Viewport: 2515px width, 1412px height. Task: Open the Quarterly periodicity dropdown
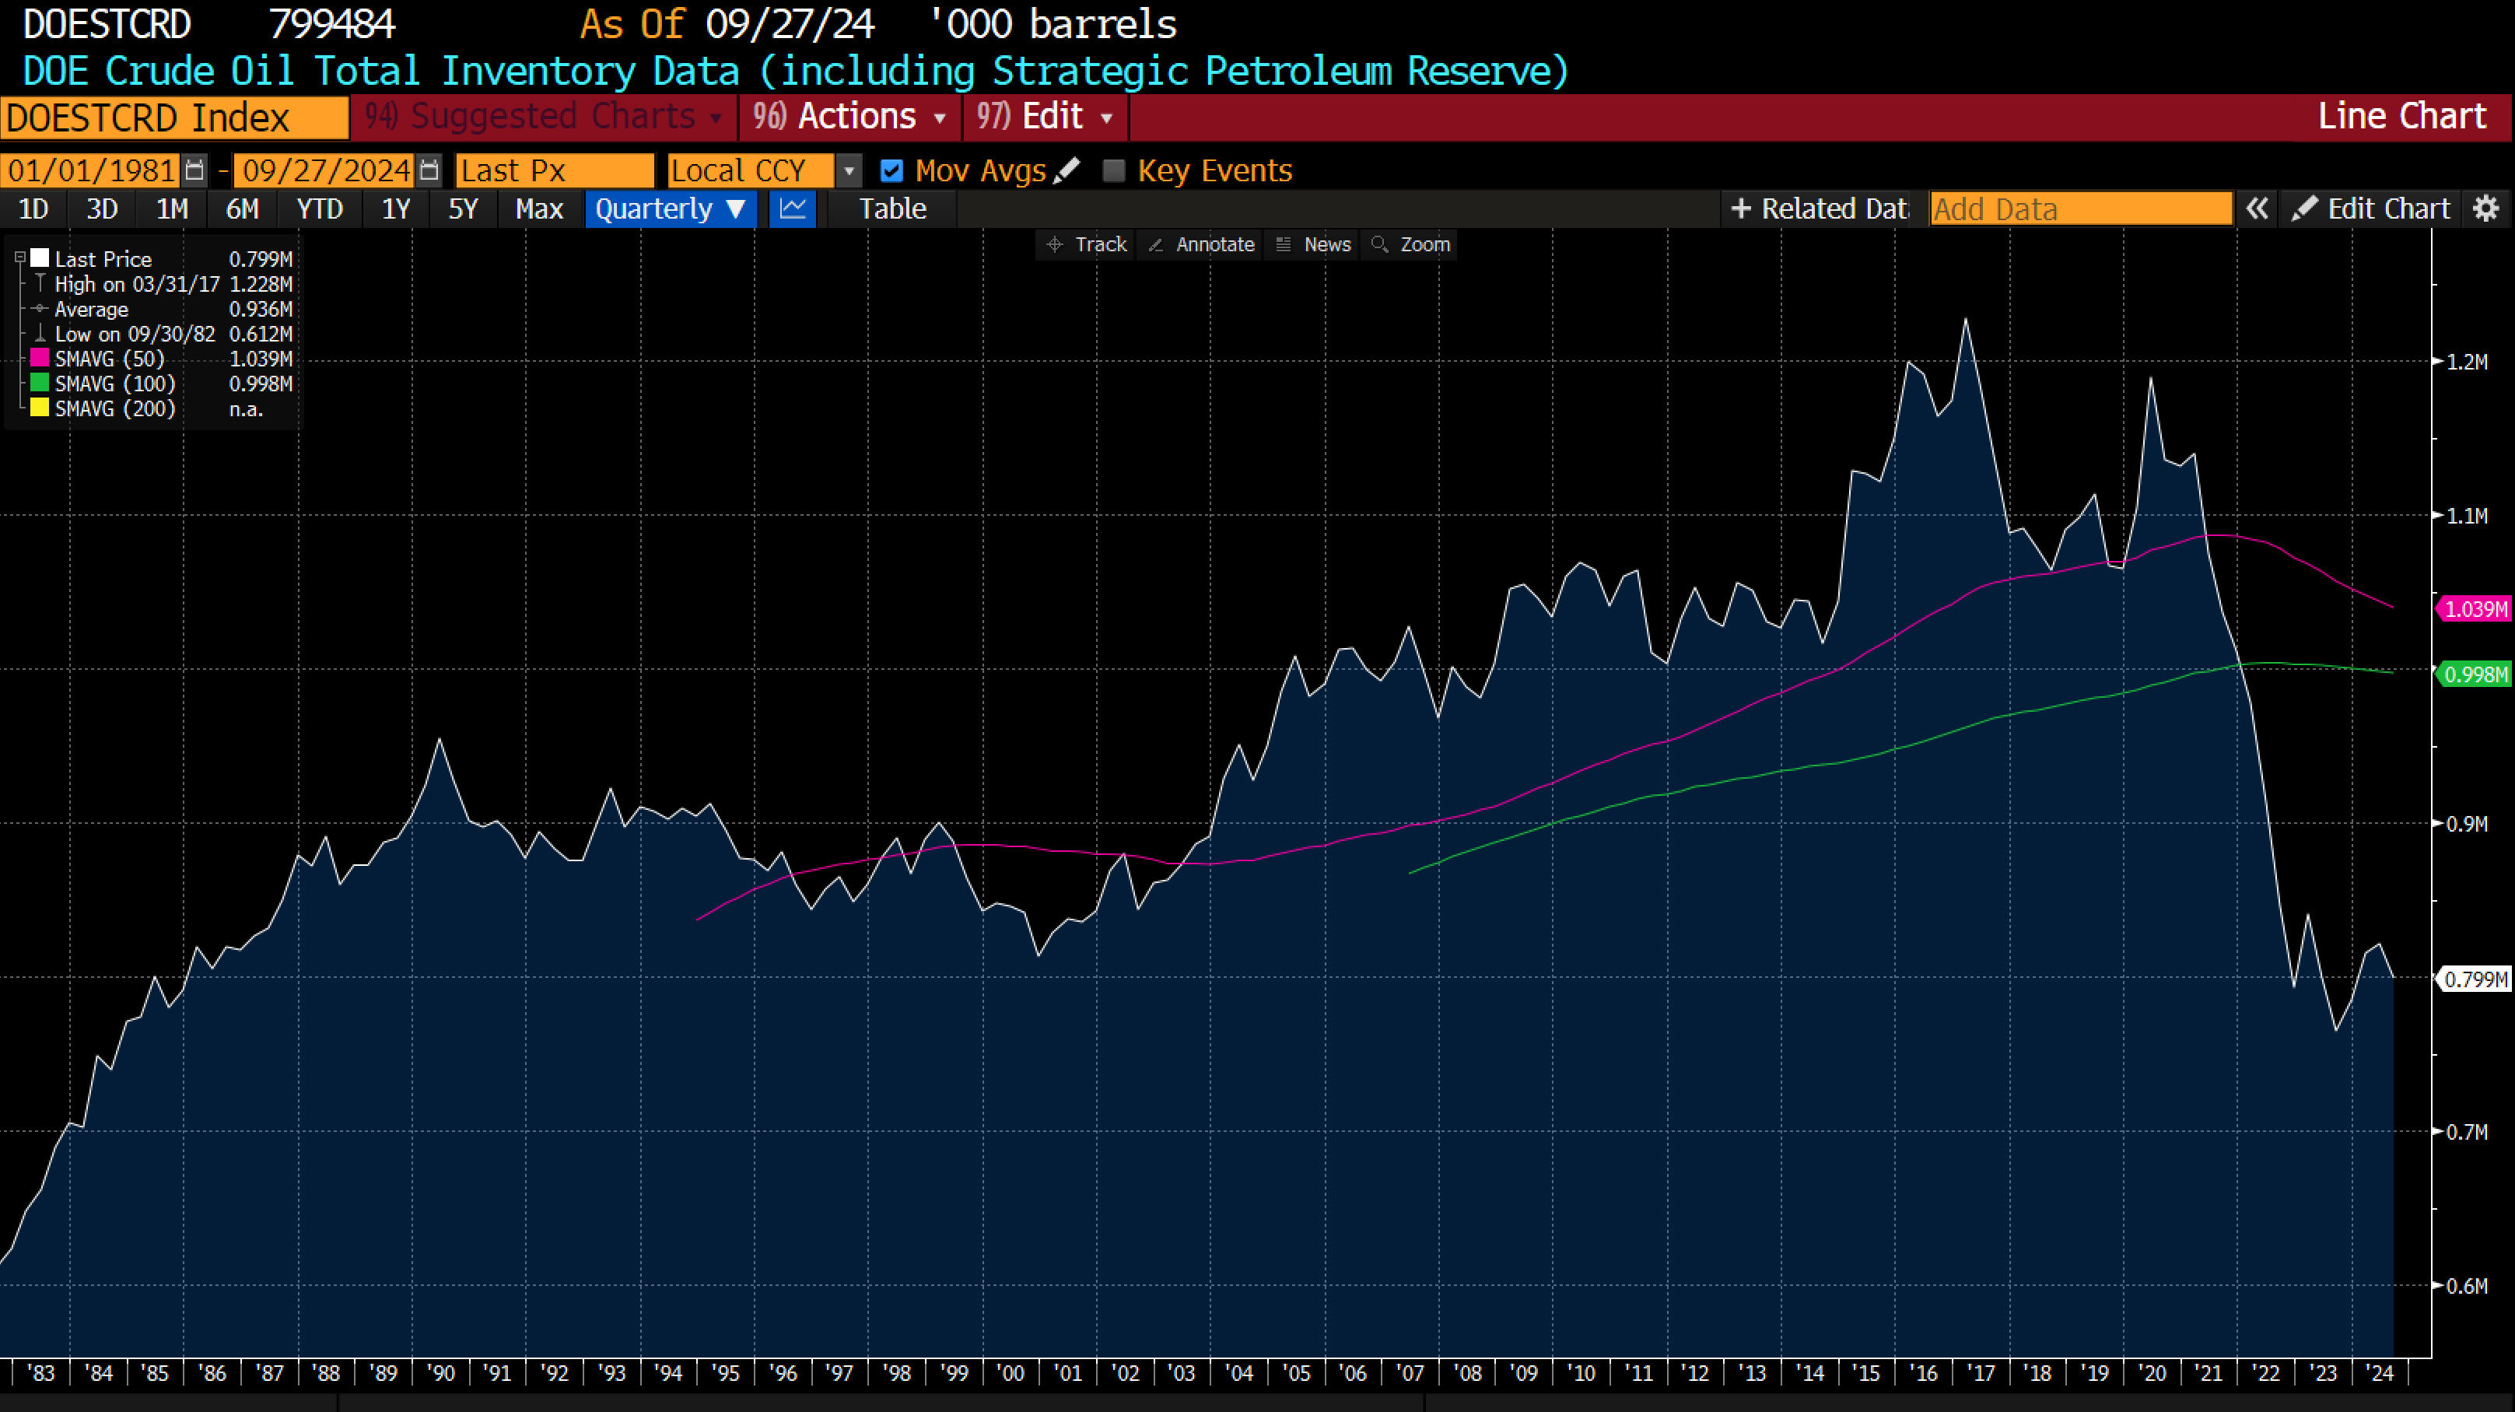click(671, 209)
